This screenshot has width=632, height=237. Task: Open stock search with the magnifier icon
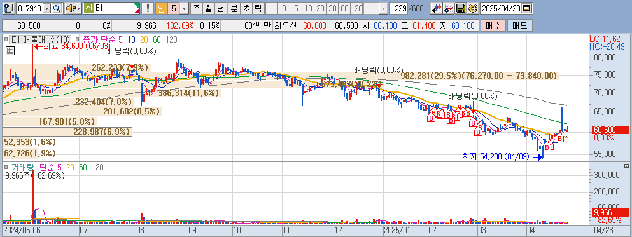(57, 8)
